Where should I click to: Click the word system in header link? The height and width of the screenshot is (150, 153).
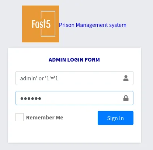tap(118, 25)
